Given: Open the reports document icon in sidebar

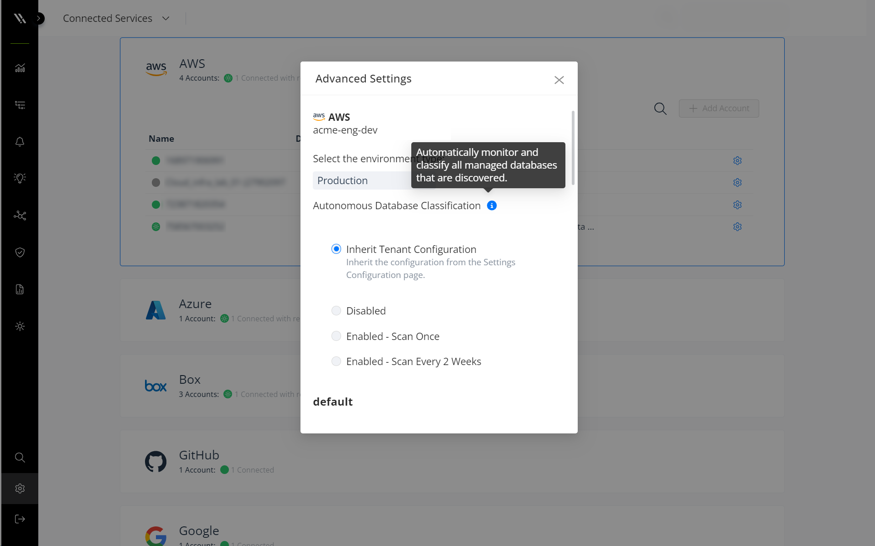Looking at the screenshot, I should tap(20, 289).
